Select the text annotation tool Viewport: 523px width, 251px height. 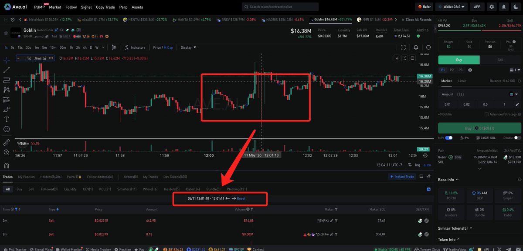point(7,119)
